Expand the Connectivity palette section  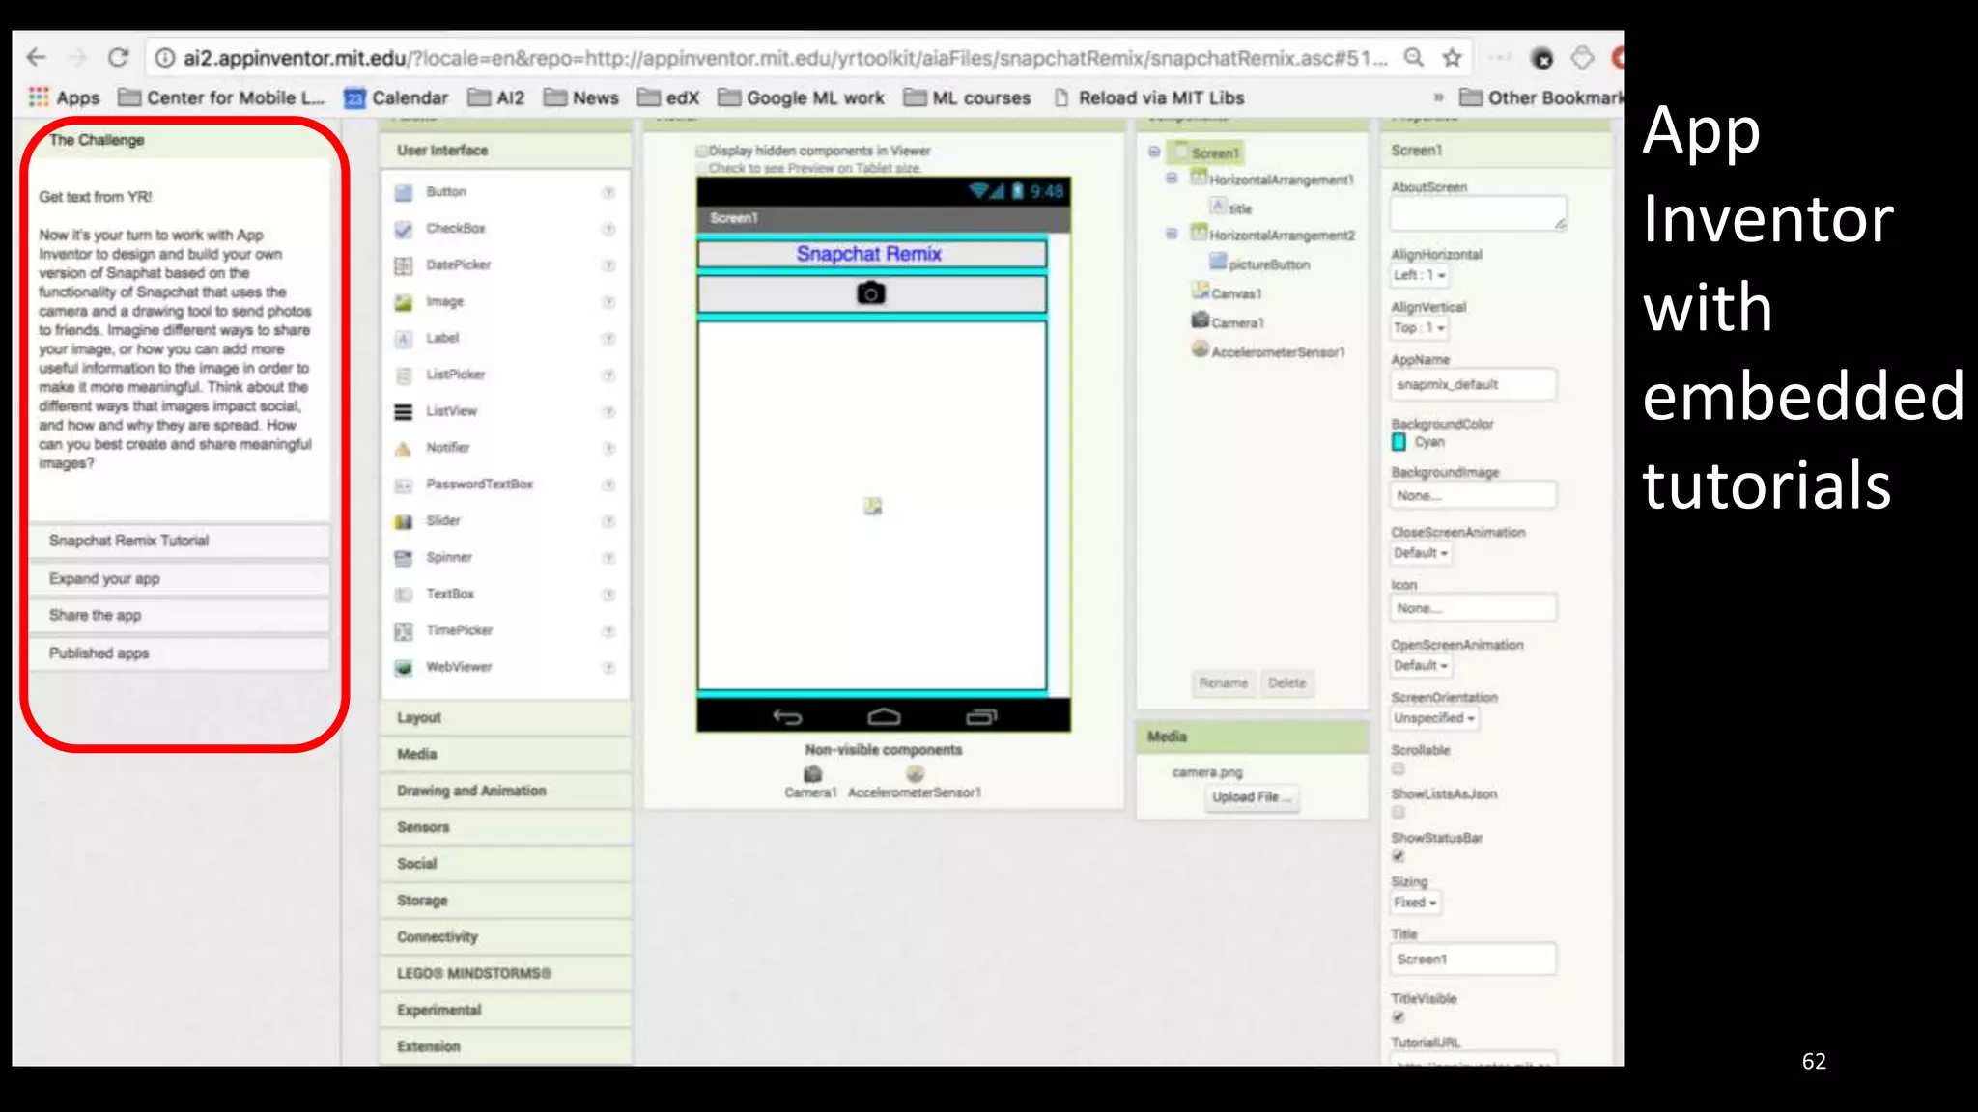coord(506,937)
